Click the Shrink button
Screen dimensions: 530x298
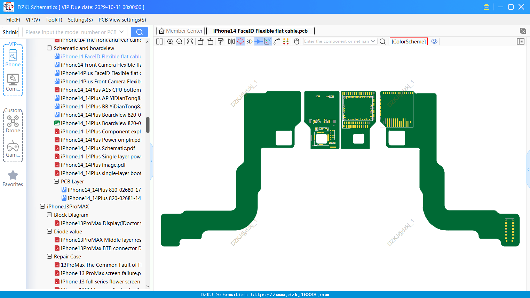click(x=10, y=32)
